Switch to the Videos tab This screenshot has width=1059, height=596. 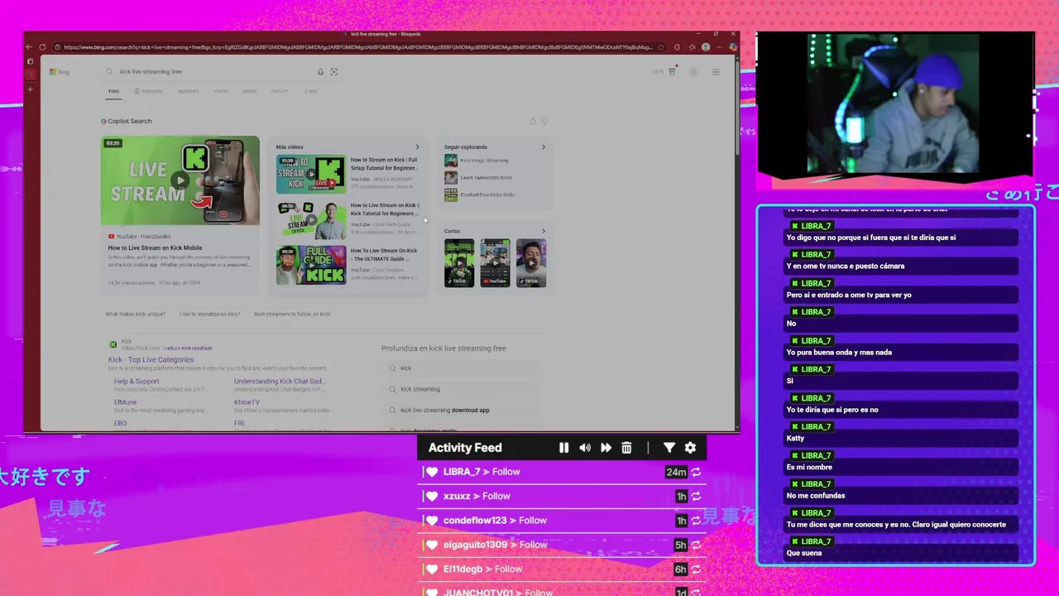(220, 91)
